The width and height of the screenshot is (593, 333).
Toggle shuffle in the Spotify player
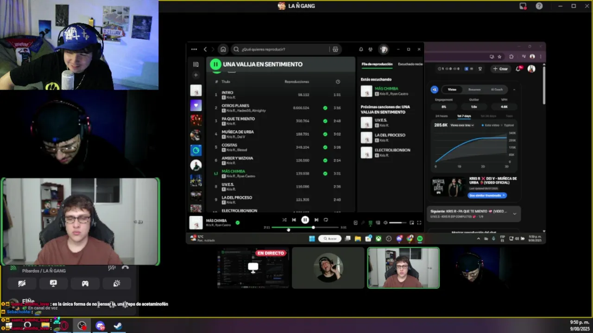[x=284, y=220]
